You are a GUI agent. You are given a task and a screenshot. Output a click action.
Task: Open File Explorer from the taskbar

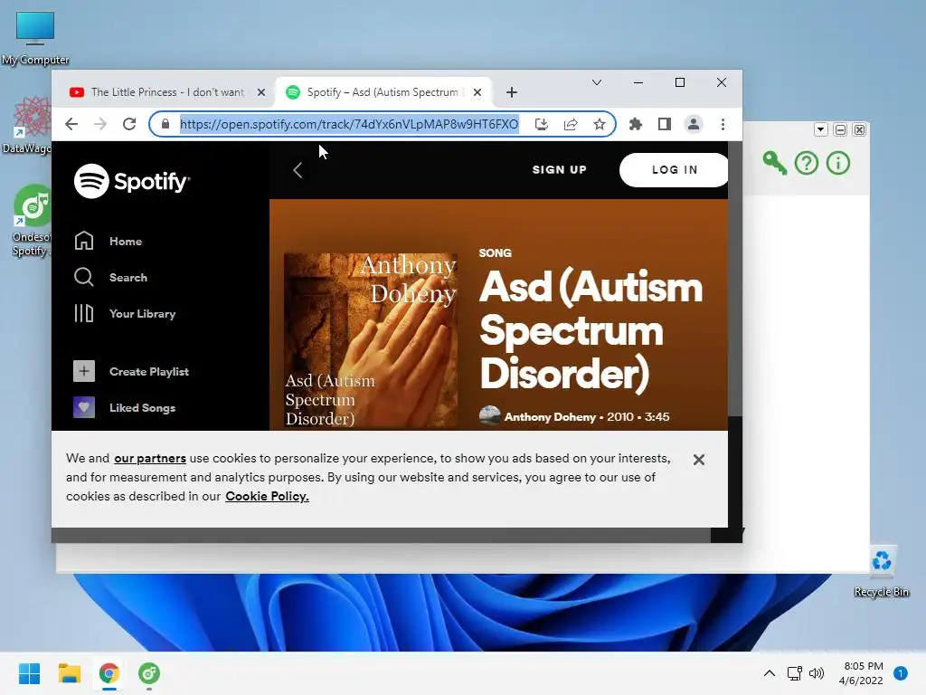coord(69,673)
